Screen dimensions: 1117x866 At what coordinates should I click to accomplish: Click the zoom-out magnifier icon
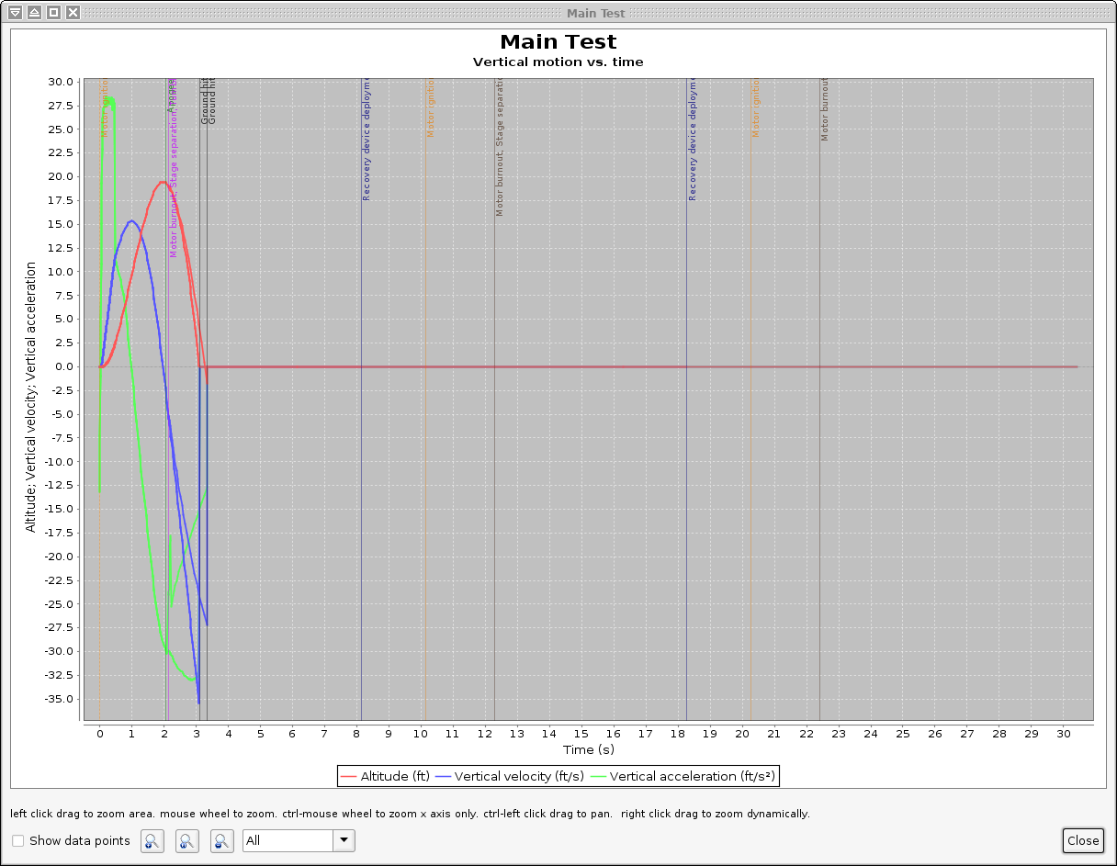coord(221,840)
